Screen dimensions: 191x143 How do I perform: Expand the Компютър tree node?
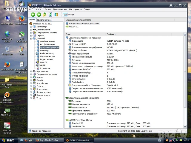(31, 27)
